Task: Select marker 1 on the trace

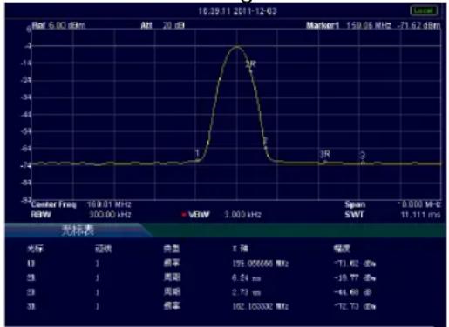Action: click(197, 153)
